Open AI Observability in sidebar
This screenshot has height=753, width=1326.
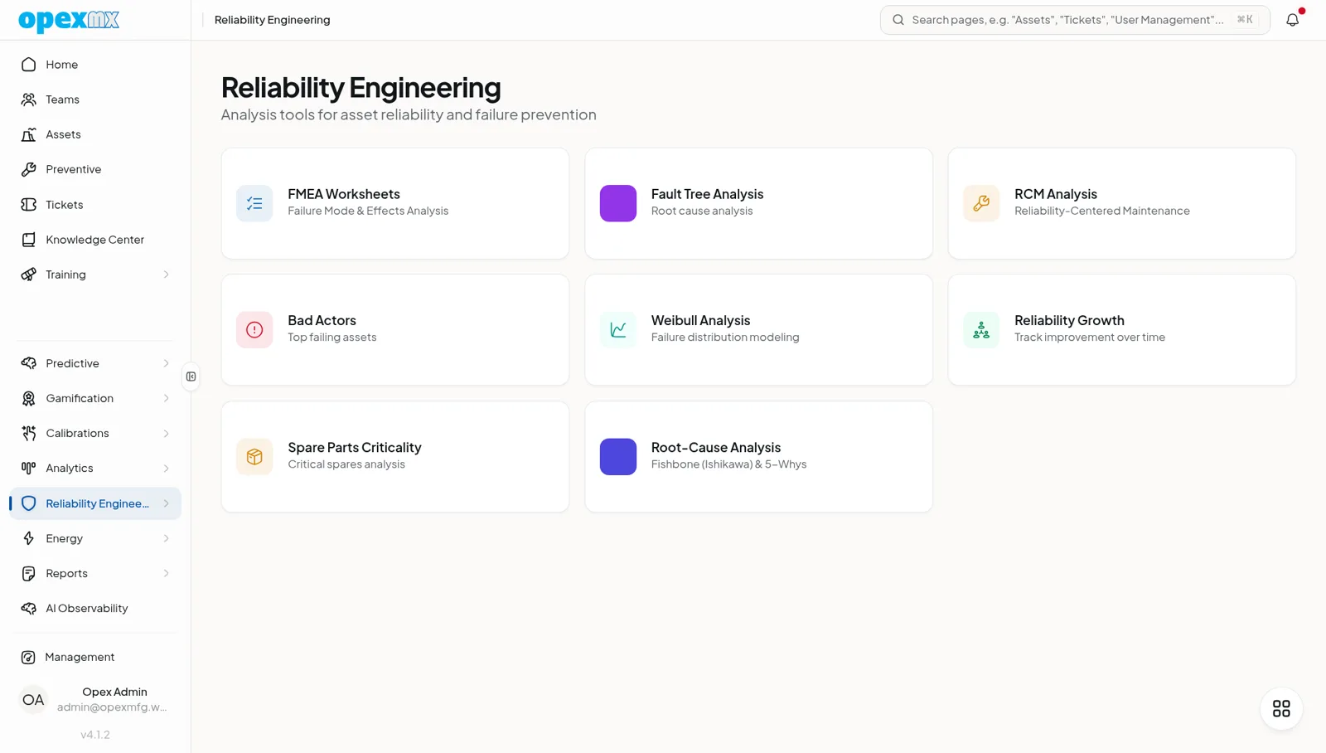(95, 608)
